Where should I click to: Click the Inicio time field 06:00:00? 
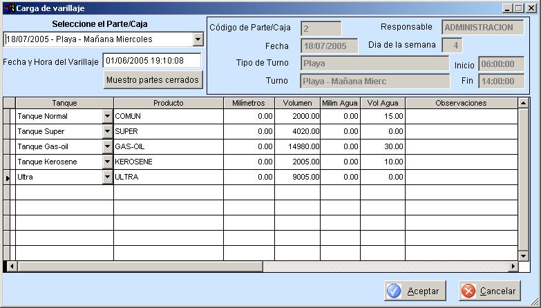tap(502, 64)
